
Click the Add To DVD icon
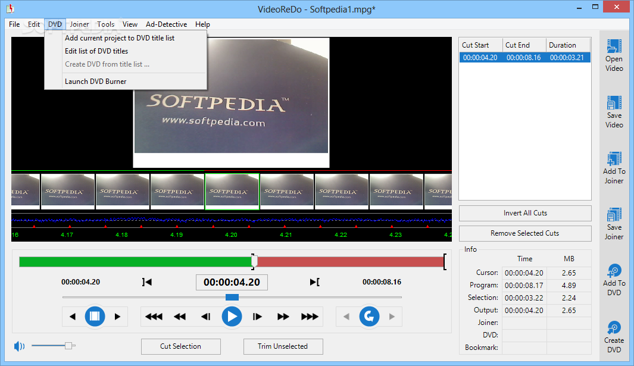point(614,271)
